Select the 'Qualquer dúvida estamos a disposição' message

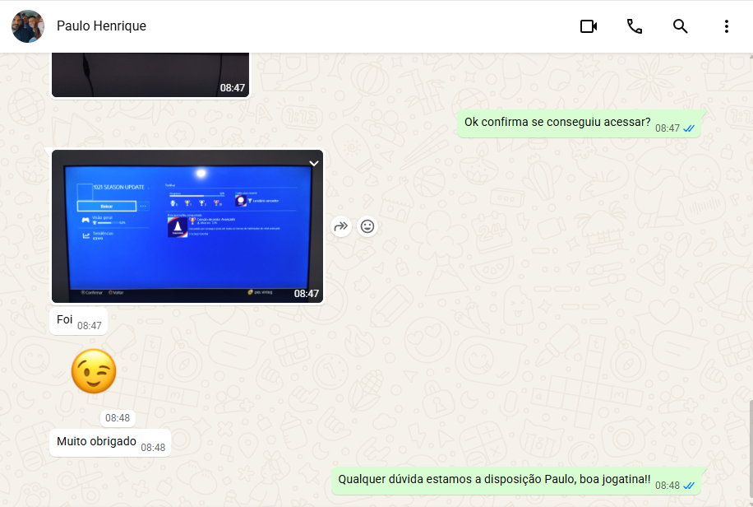pos(515,481)
